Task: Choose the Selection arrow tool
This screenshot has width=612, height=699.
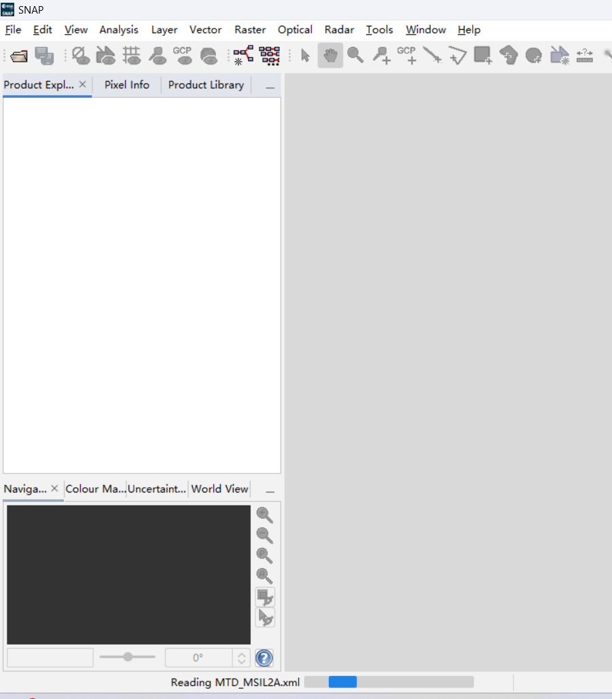Action: tap(306, 56)
